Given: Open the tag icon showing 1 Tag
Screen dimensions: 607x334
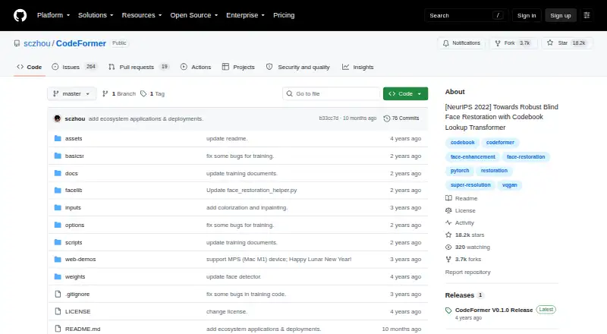Looking at the screenshot, I should click(143, 94).
